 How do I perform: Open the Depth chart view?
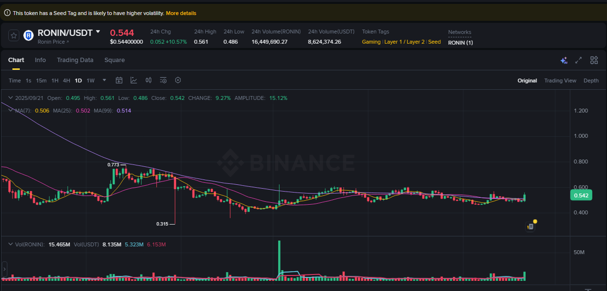click(x=591, y=80)
